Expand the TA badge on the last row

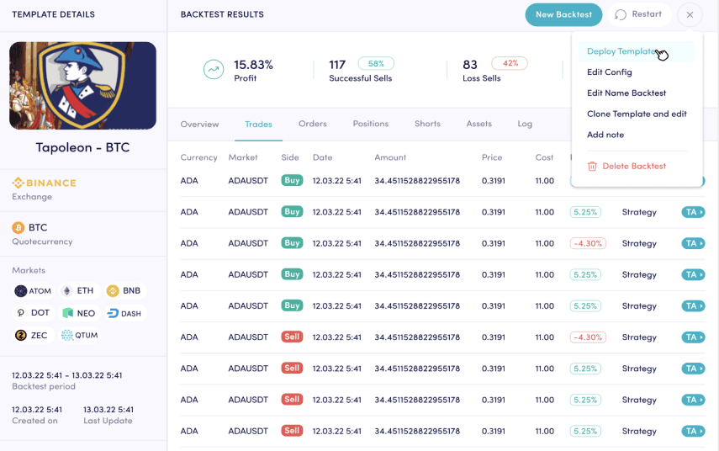pyautogui.click(x=693, y=431)
